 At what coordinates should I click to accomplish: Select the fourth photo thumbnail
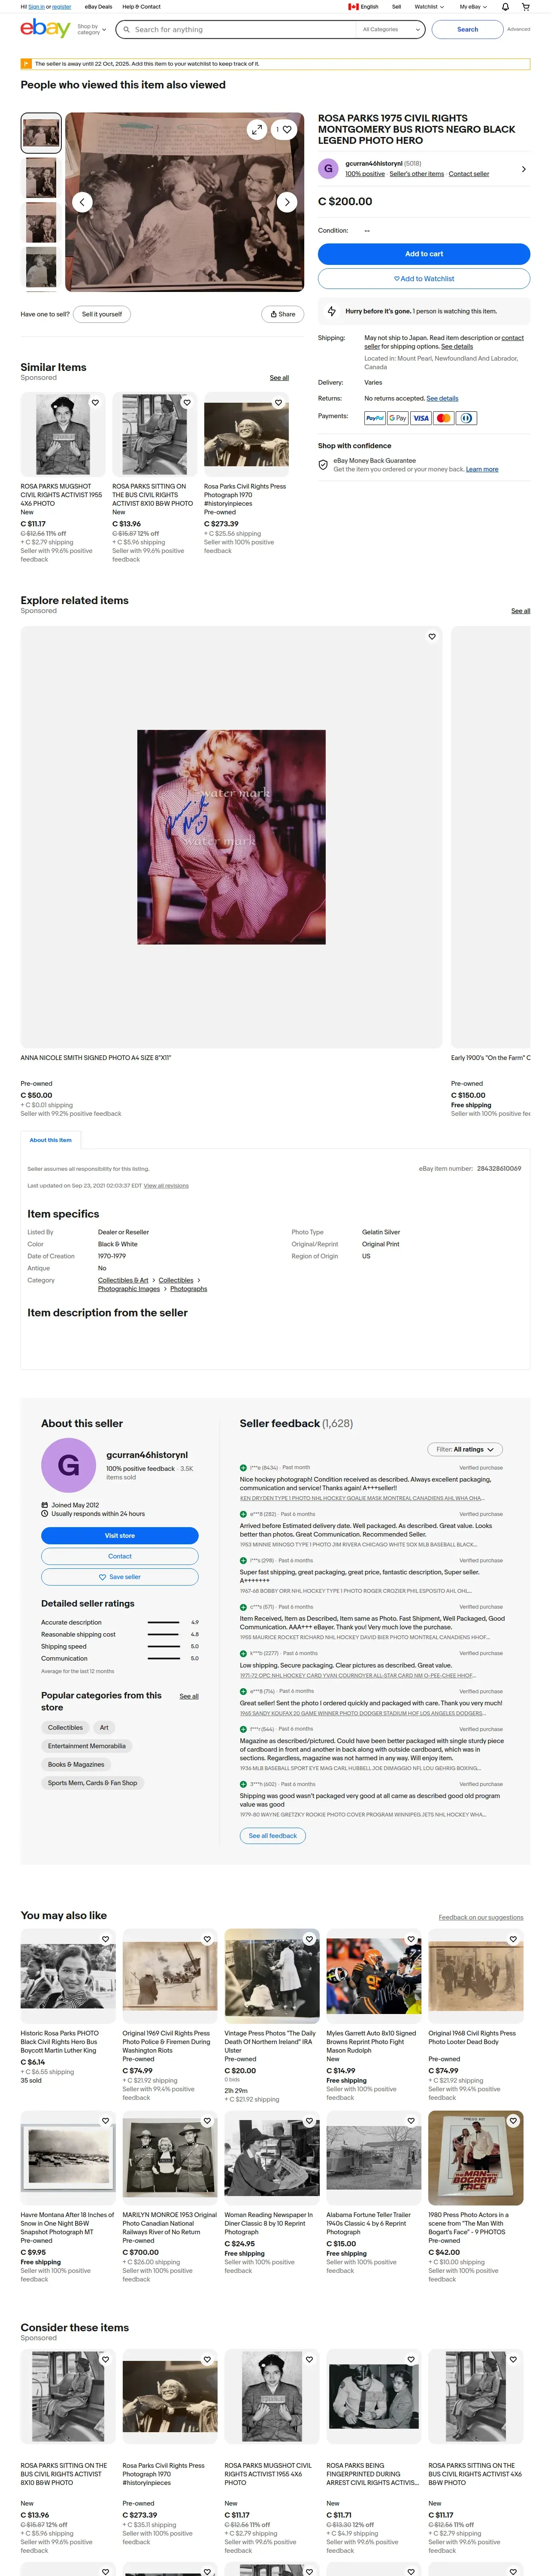click(41, 267)
